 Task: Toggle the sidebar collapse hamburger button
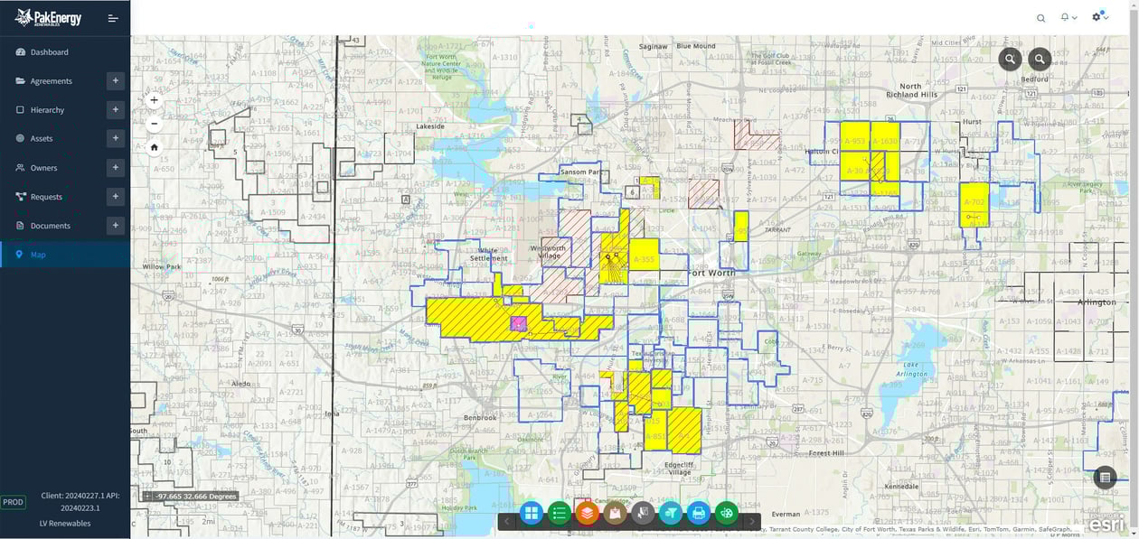[x=113, y=18]
